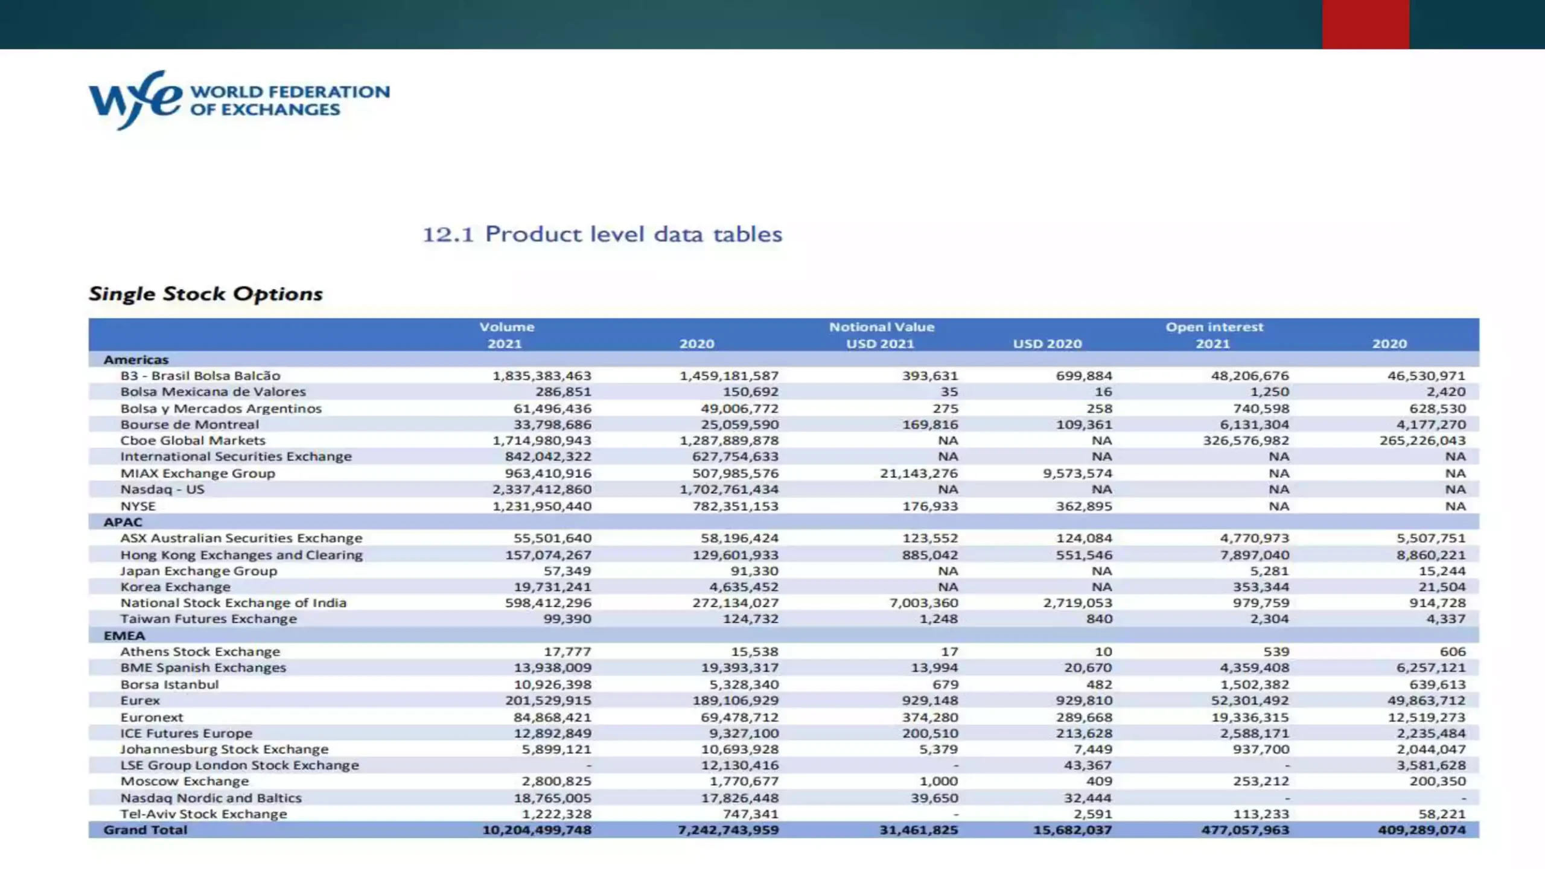Viewport: 1545px width, 869px height.
Task: Click the B3 volume value 1,835,383,463
Action: point(542,376)
